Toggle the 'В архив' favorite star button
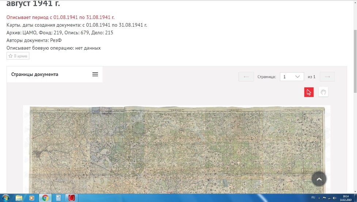The height and width of the screenshot is (202, 357). coord(18,56)
